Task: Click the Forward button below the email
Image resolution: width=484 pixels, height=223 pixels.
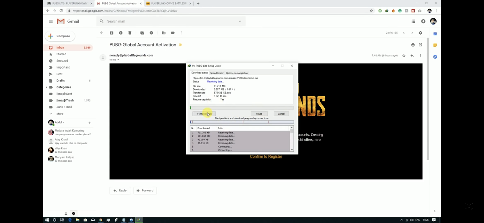Action: click(145, 190)
